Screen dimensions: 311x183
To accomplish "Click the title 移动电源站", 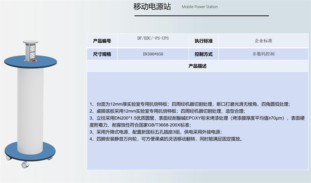I will 152,7.
